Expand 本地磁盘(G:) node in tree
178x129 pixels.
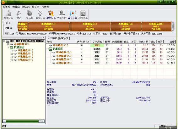point(12,57)
